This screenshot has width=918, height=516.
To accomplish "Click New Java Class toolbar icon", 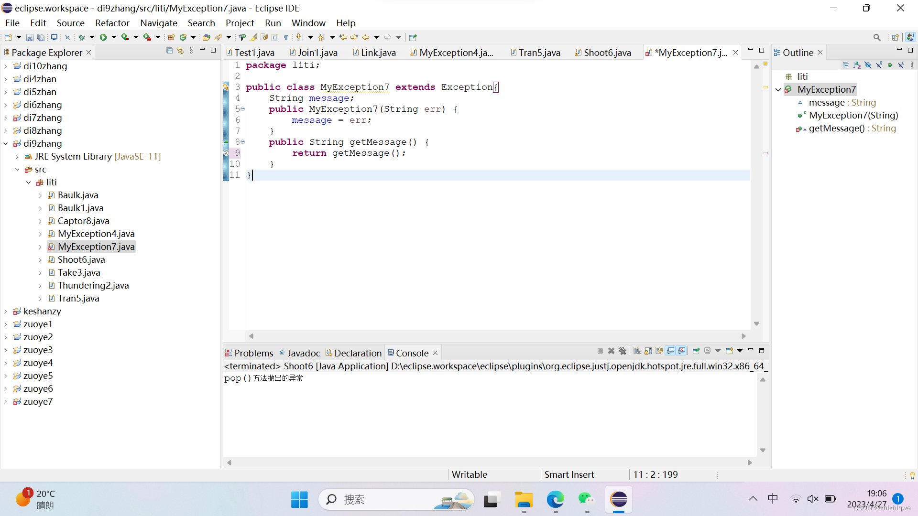I will click(x=183, y=37).
